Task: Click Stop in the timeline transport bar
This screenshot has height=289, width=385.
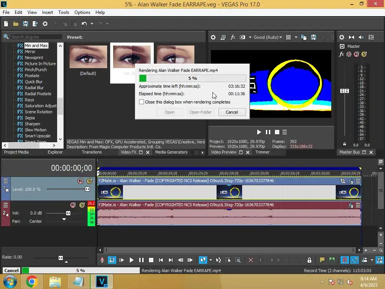Action: point(151,260)
